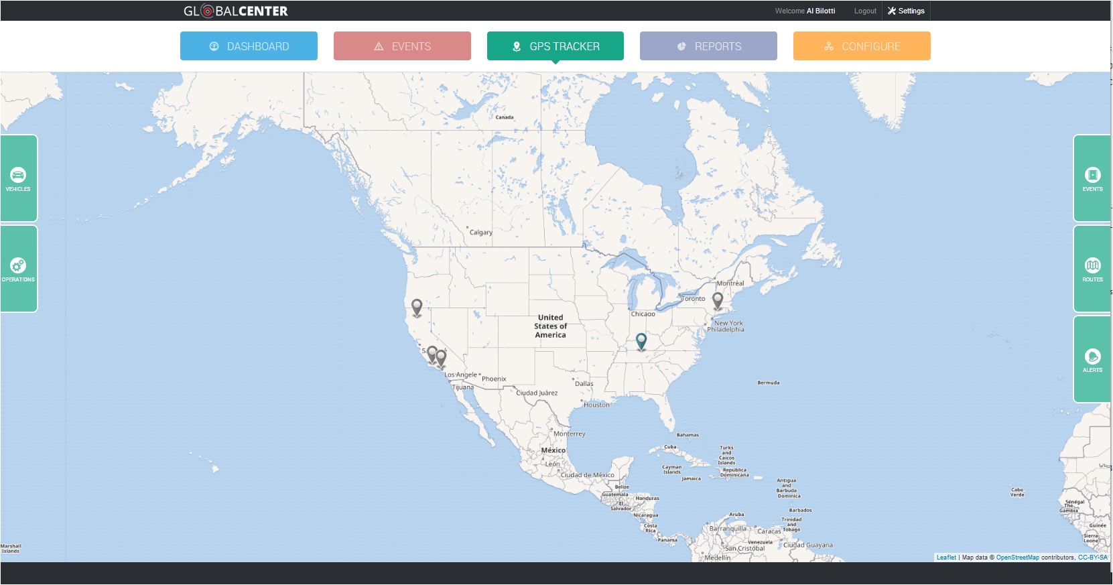Open the Reports tab
Image resolution: width=1113 pixels, height=585 pixels.
[708, 46]
